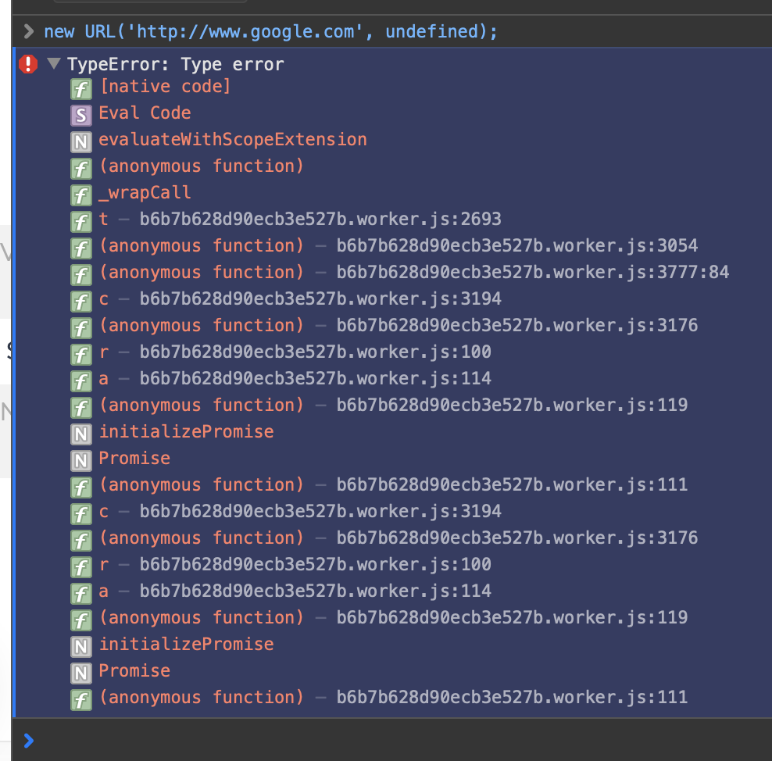Click the function icon on the worker.js:3054 row
This screenshot has height=761, width=772.
pos(80,248)
